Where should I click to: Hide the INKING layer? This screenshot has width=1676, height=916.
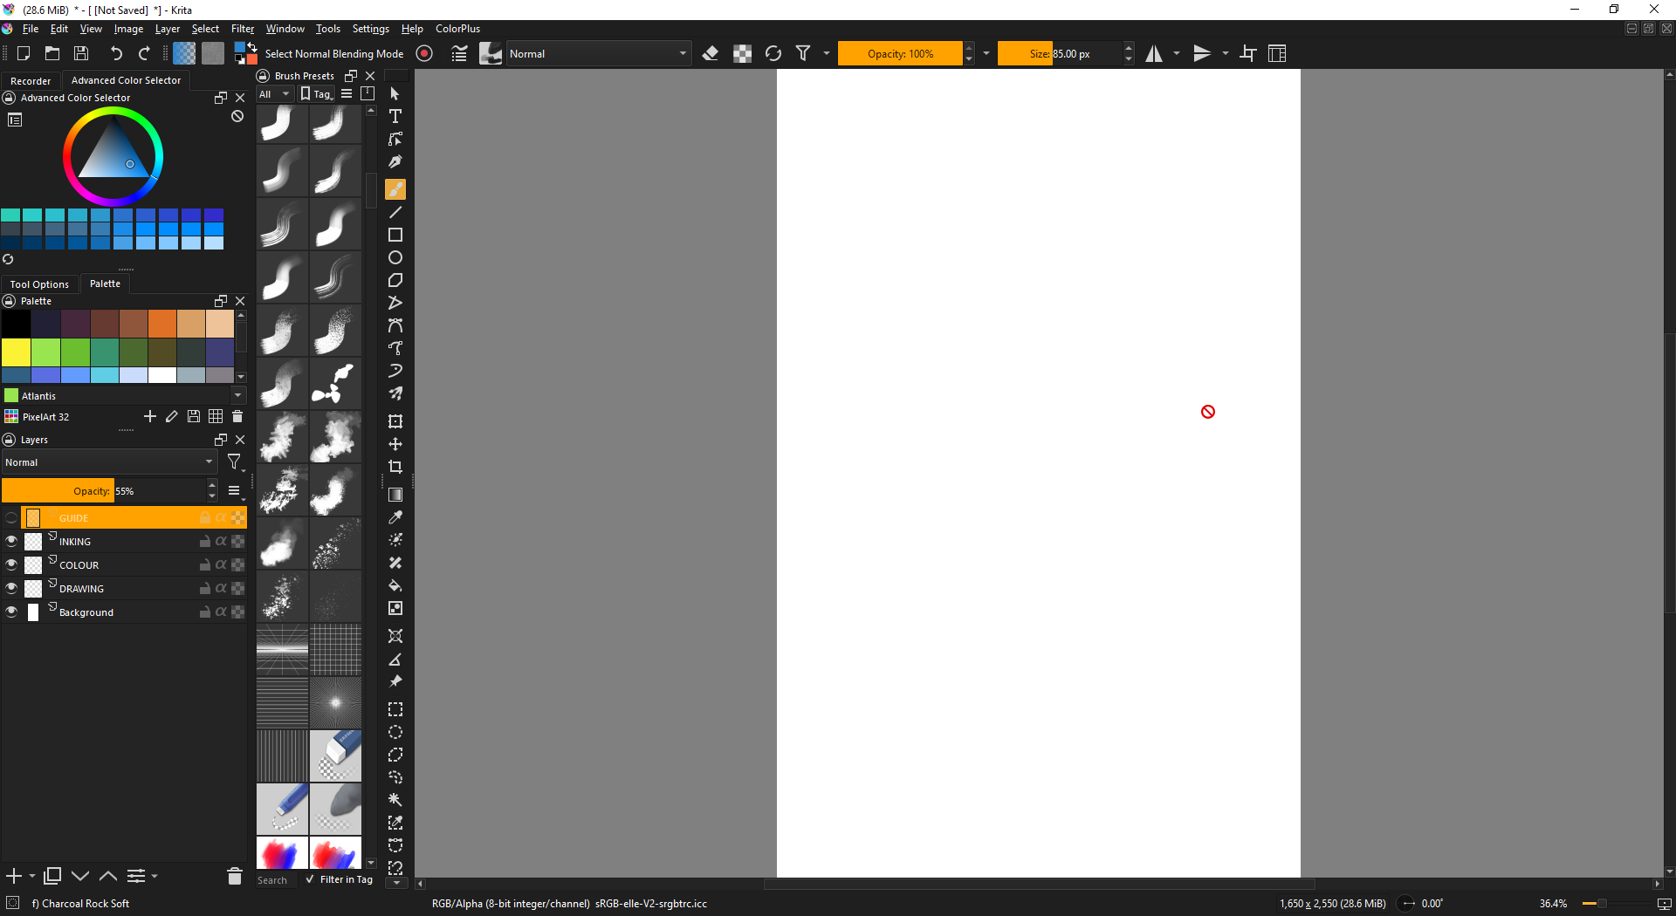[11, 541]
